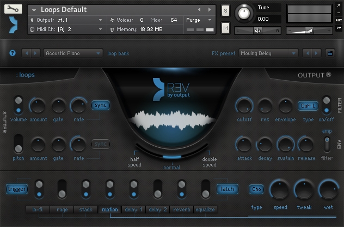
Task: Switch to the lo-fi tab
Action: pos(38,210)
